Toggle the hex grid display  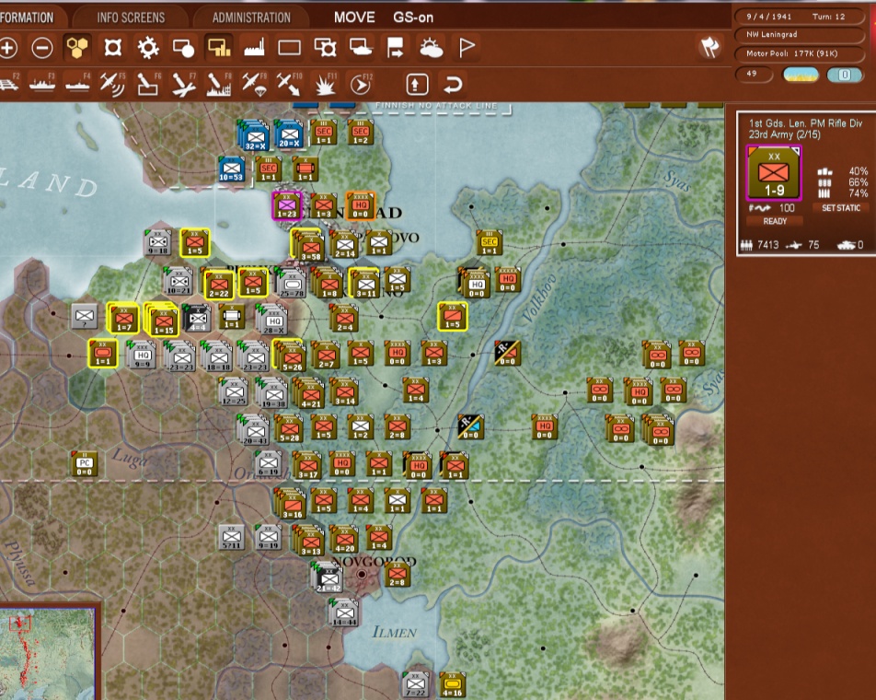point(77,48)
